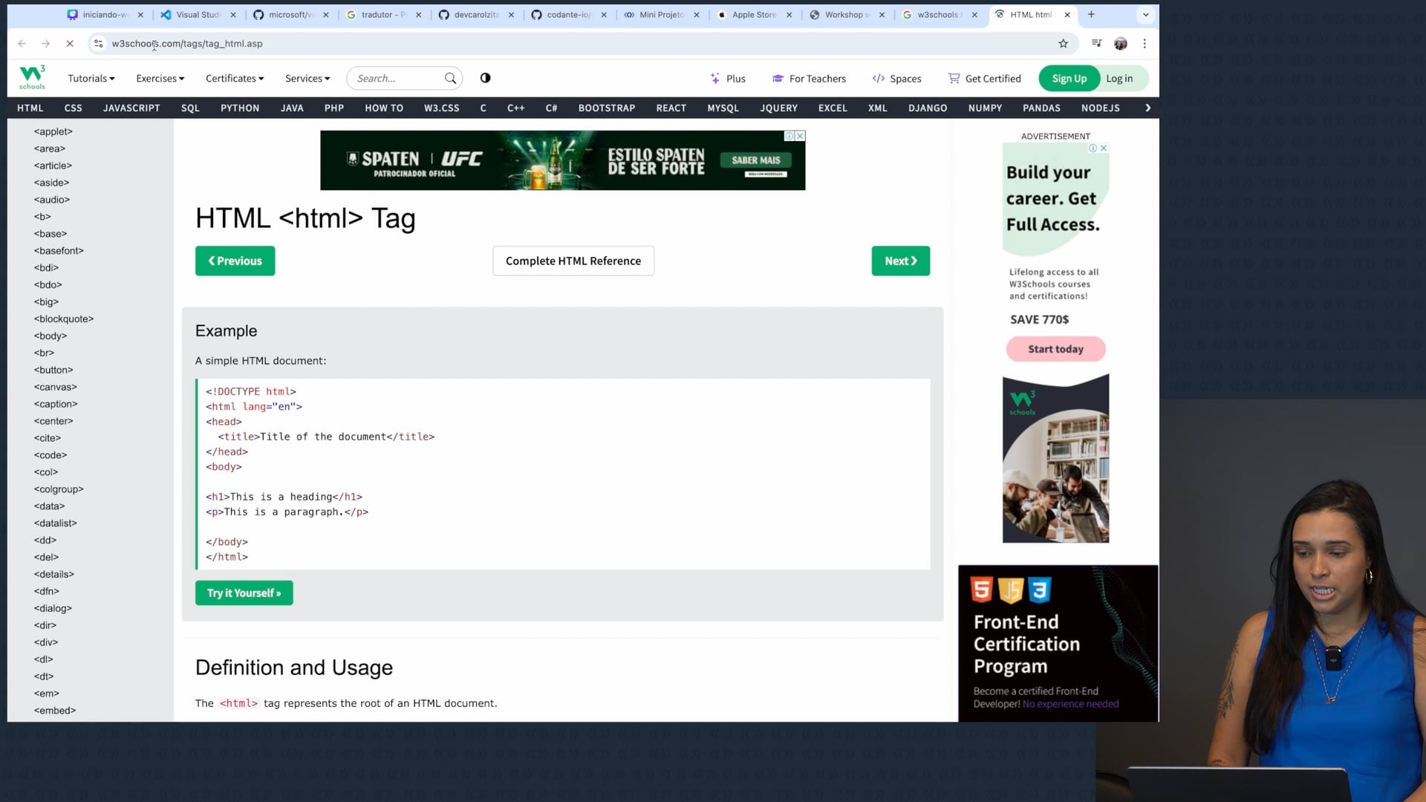Click the browser forward arrow
The width and height of the screenshot is (1426, 802).
(46, 44)
